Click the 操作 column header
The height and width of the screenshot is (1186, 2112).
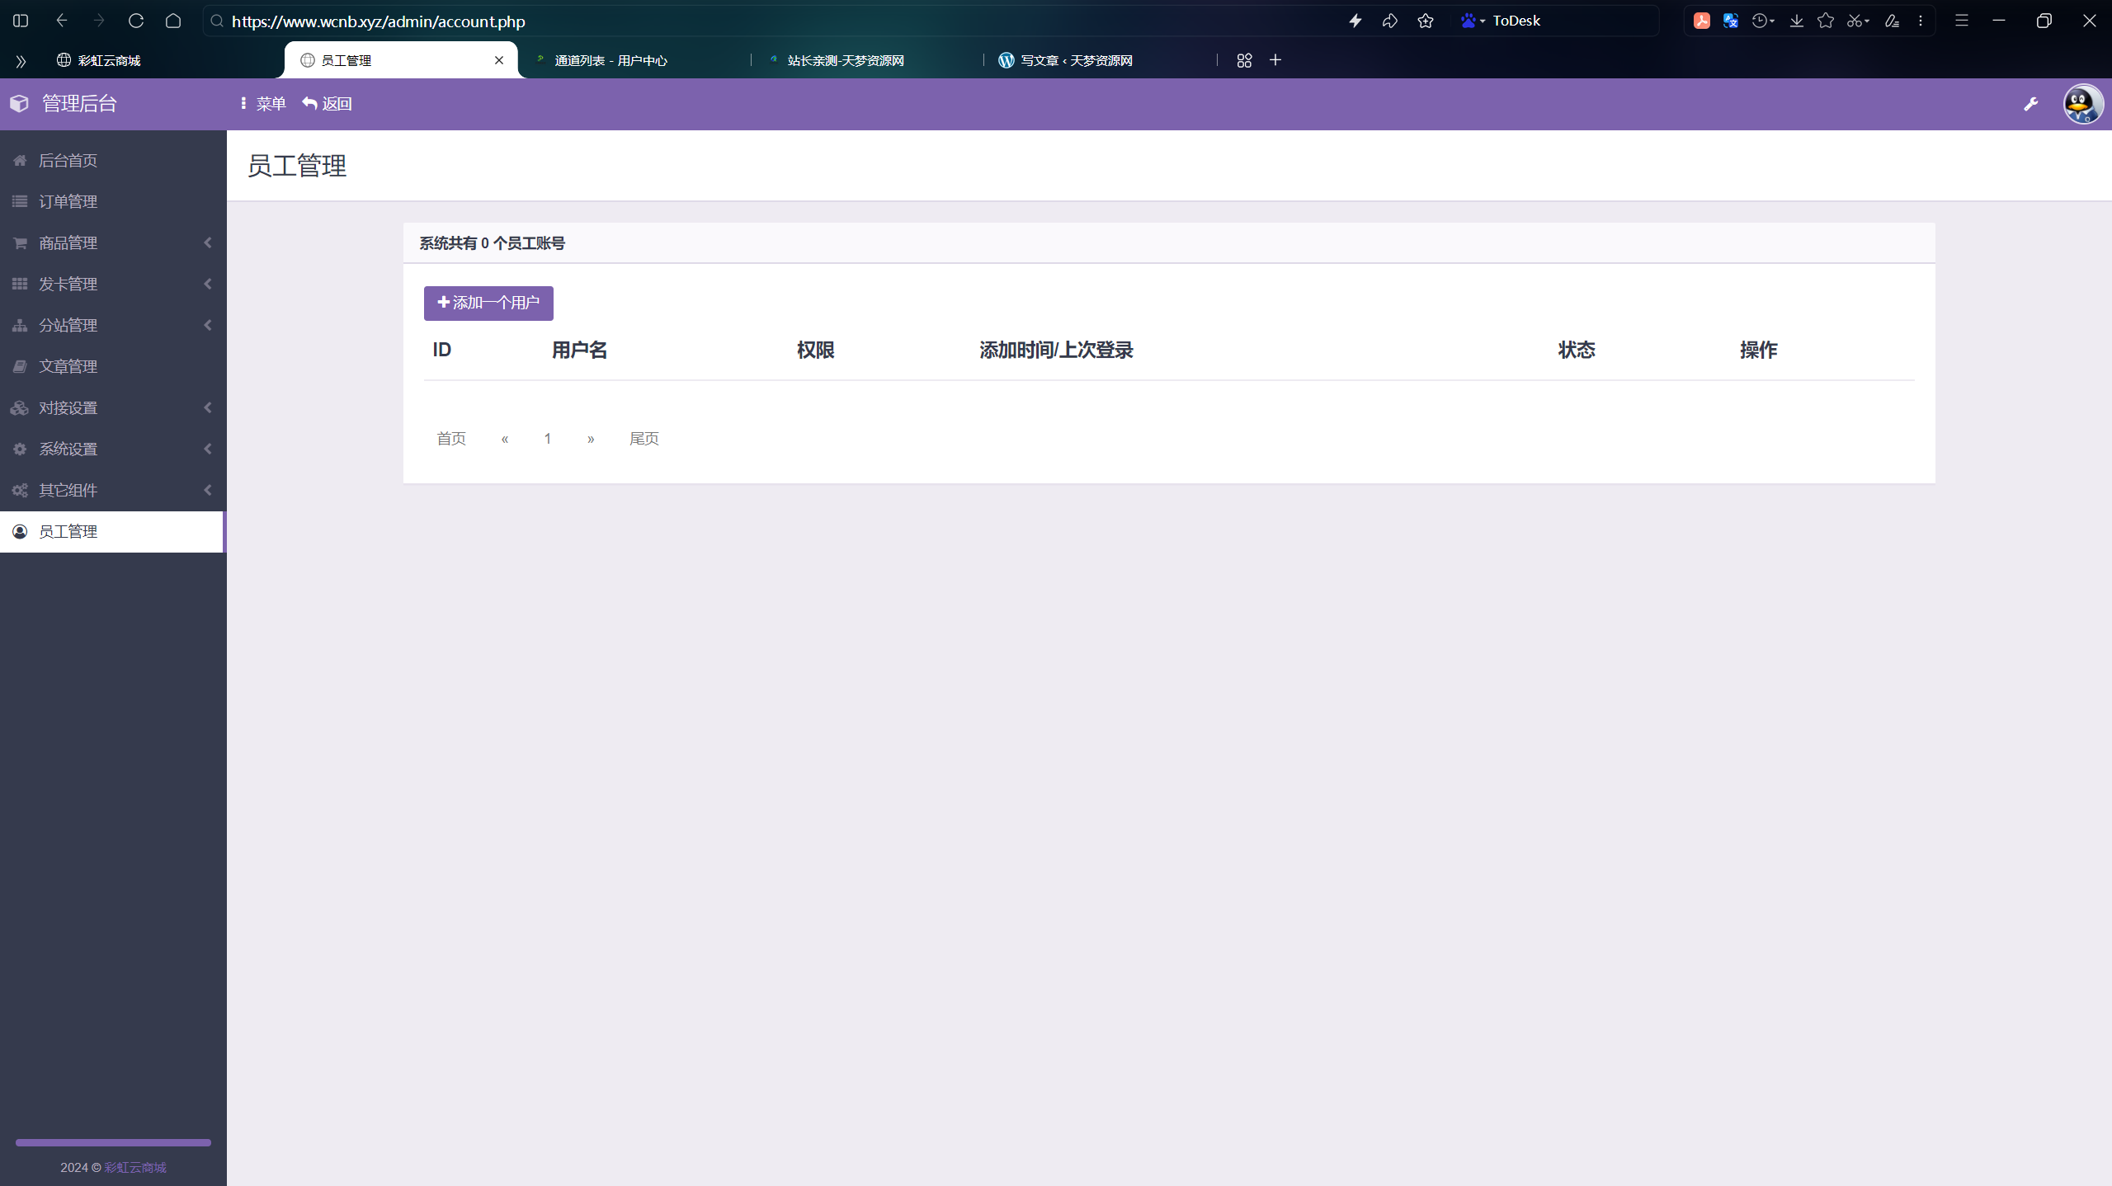coord(1758,351)
